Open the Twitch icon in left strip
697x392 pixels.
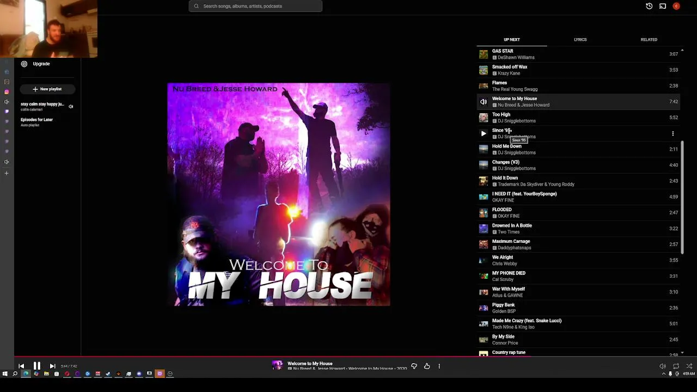7,111
